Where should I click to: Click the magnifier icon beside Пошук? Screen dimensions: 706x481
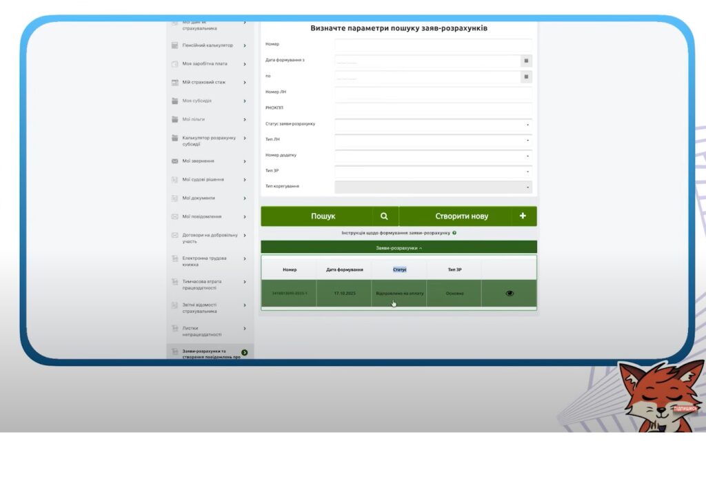click(x=384, y=216)
